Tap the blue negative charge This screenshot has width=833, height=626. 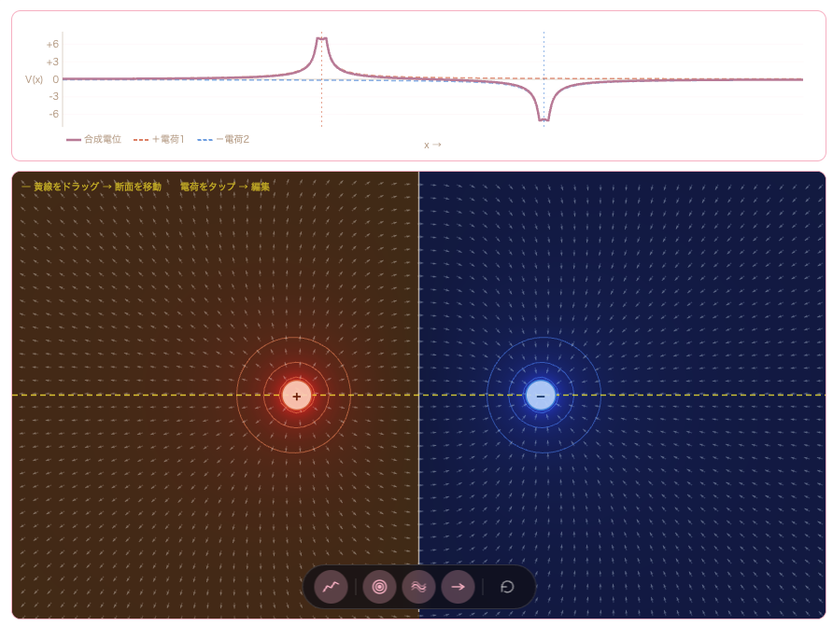[x=541, y=396]
